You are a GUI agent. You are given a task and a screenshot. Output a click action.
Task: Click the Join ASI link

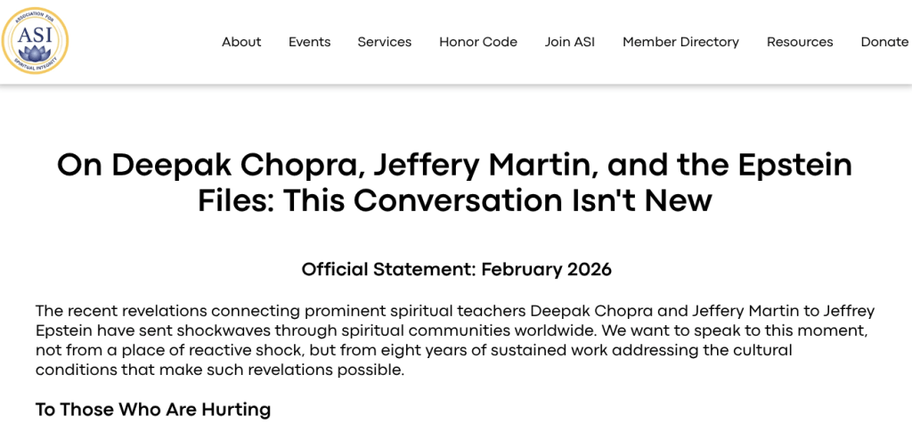pyautogui.click(x=570, y=42)
